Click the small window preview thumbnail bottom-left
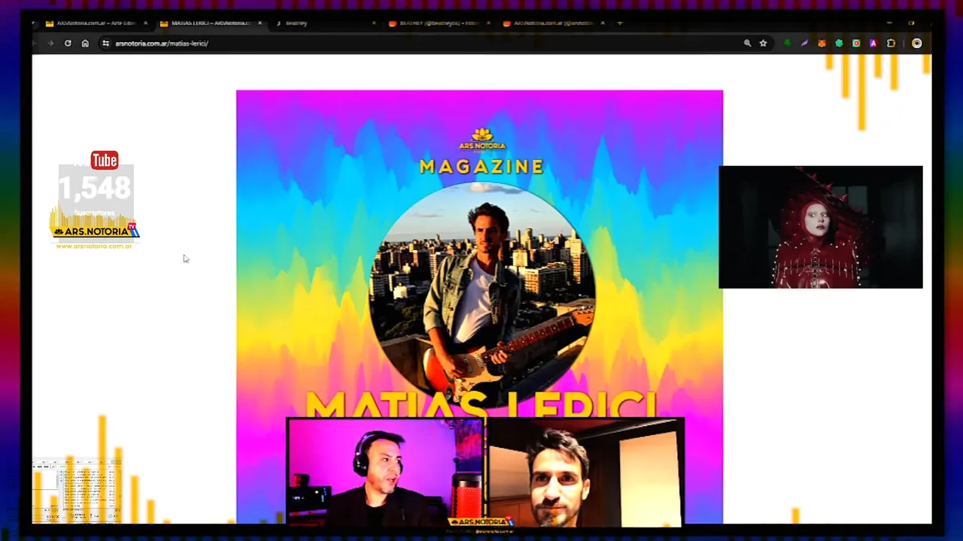The width and height of the screenshot is (963, 541). (77, 492)
